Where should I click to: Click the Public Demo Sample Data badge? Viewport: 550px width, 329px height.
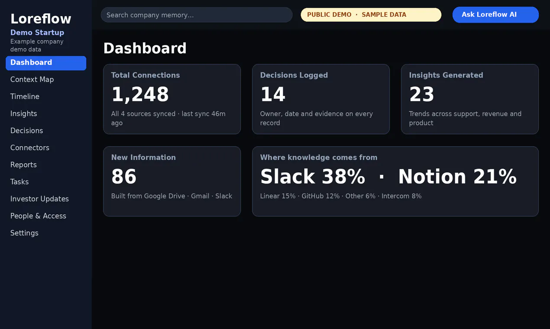click(371, 15)
